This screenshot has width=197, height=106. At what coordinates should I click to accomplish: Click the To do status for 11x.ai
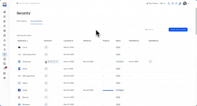pyautogui.click(x=118, y=47)
